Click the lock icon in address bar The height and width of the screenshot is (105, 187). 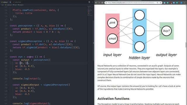click(x=106, y=3)
